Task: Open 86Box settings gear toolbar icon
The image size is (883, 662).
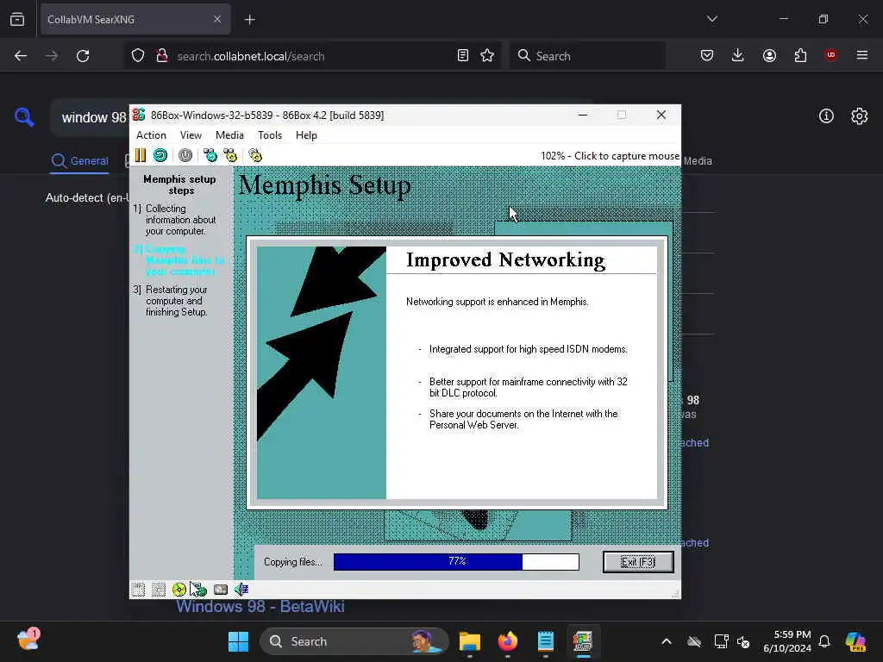Action: [x=255, y=155]
